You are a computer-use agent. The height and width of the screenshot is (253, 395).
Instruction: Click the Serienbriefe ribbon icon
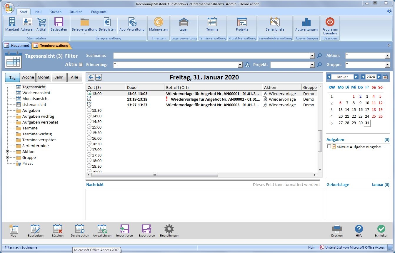point(275,22)
